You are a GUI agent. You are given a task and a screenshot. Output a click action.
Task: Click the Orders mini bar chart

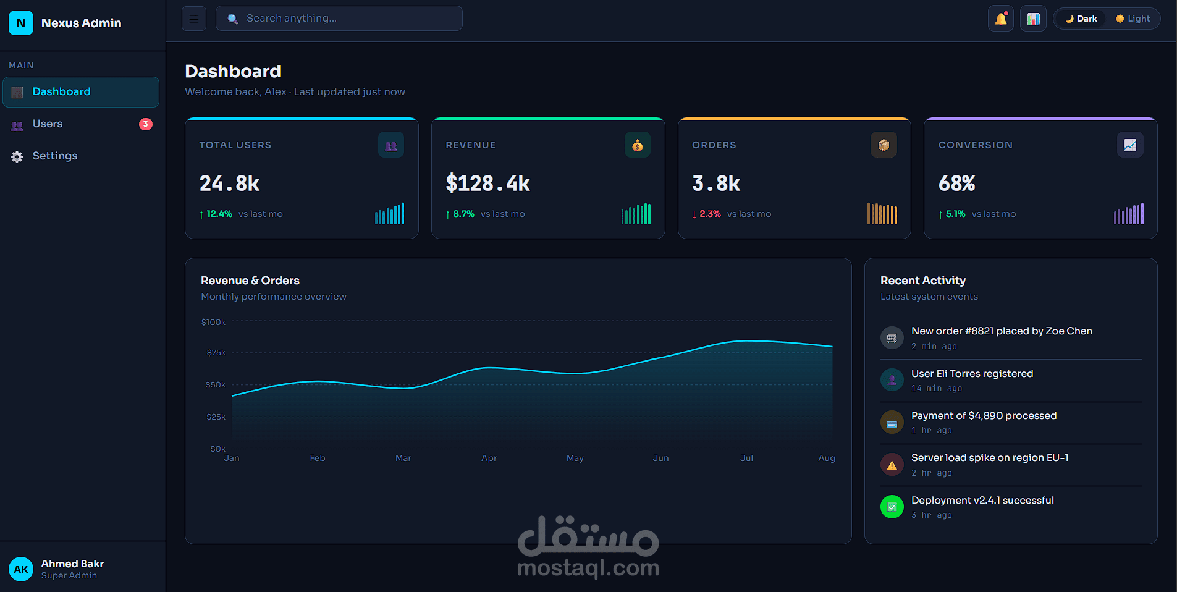(882, 214)
